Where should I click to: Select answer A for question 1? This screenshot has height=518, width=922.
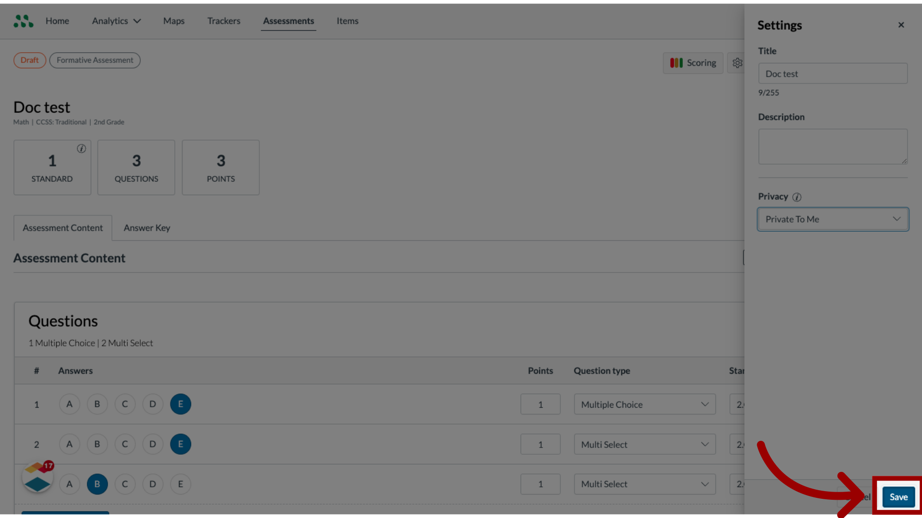69,404
